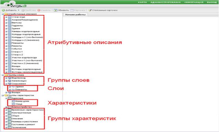The image size is (219, 132).
Task: Switch to the Начало работы tab
Action: pyautogui.click(x=75, y=15)
